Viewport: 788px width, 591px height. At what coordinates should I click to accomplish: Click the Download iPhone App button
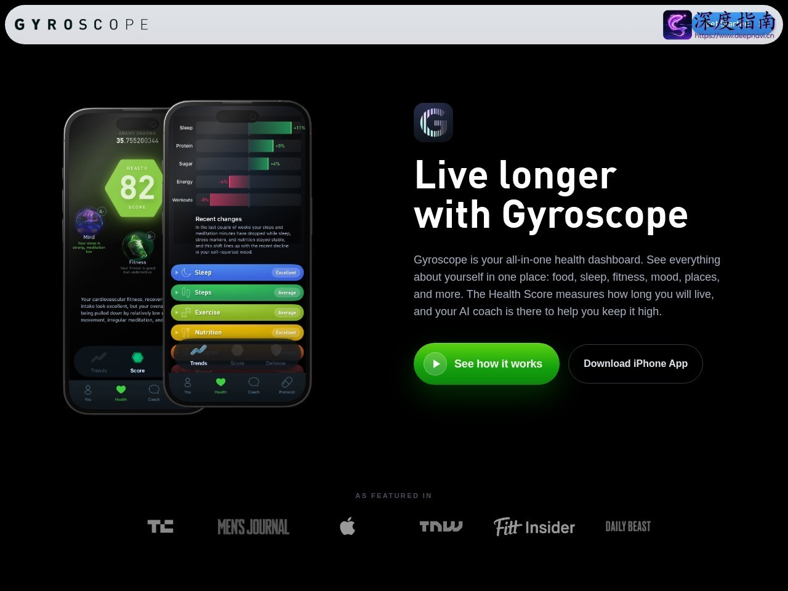point(635,364)
